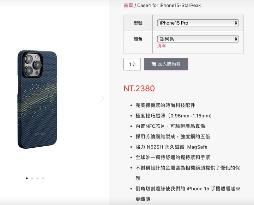This screenshot has height=205, width=254.
Task: Click the 加入購物籃 add-to-cart button
Action: point(166,64)
